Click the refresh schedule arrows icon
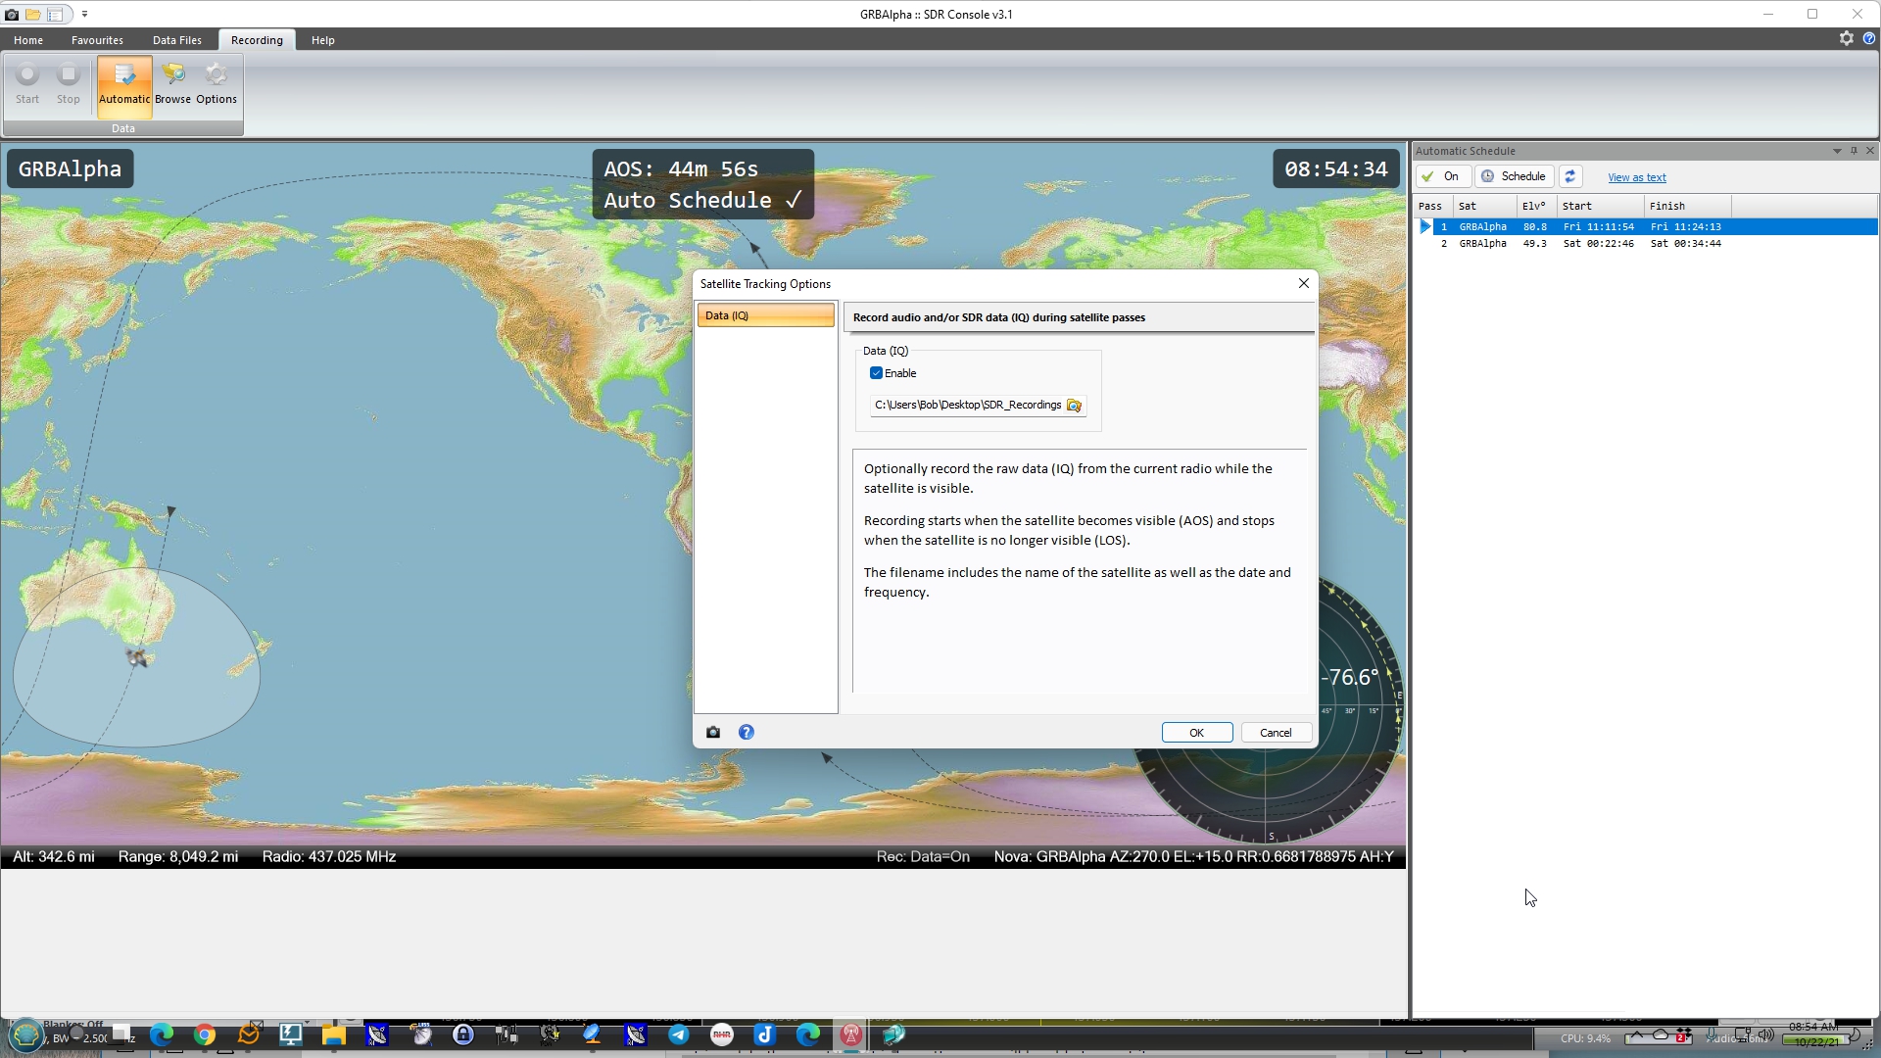This screenshot has width=1881, height=1058. pos(1570,176)
